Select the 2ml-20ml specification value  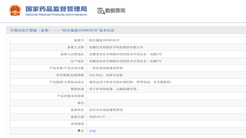tap(106, 75)
